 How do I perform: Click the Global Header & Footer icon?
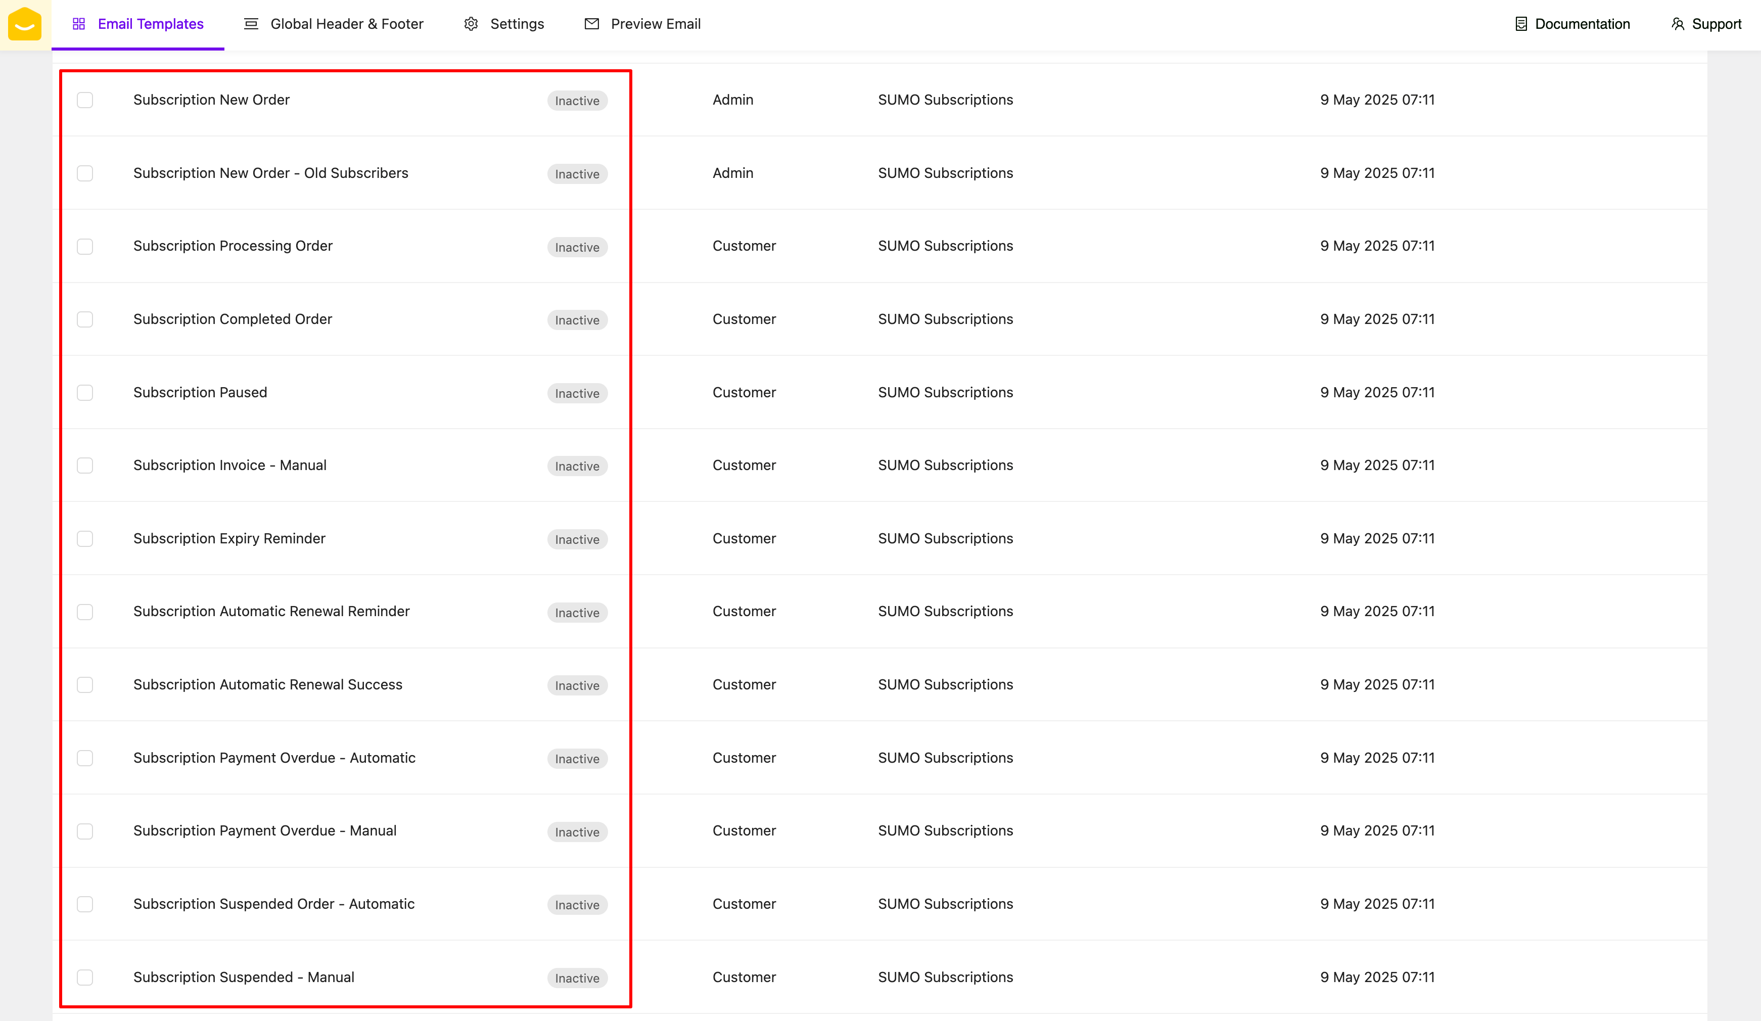[x=251, y=24]
